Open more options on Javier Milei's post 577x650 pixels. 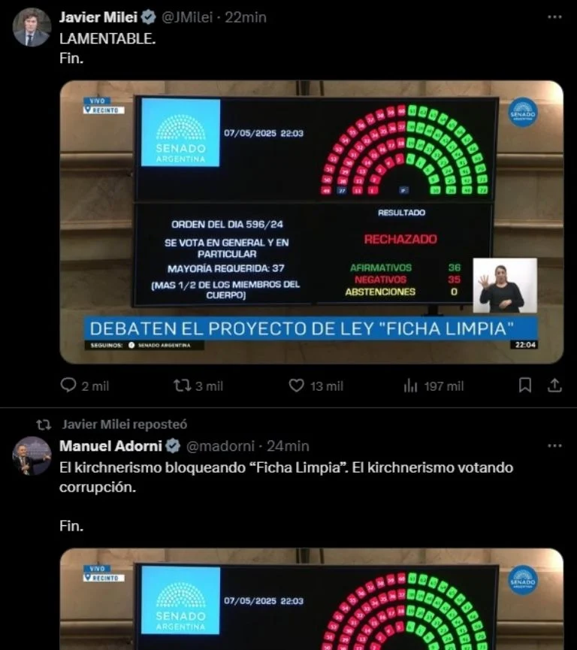554,17
